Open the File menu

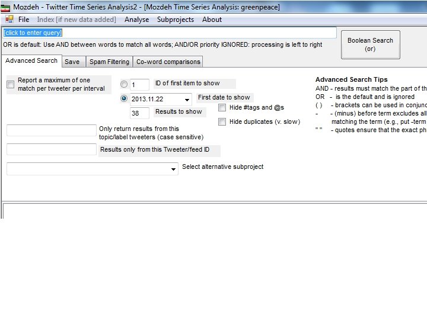pyautogui.click(x=24, y=20)
